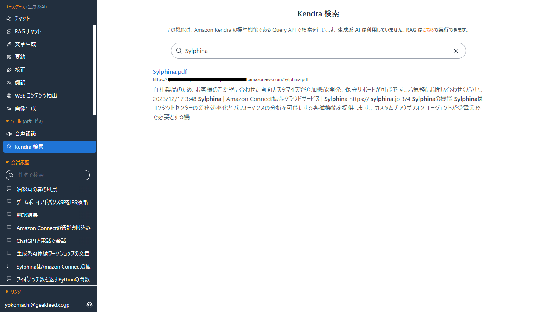Click the amazonaws.com/Sylphina.pdf URL text
The image size is (540, 312).
click(231, 79)
